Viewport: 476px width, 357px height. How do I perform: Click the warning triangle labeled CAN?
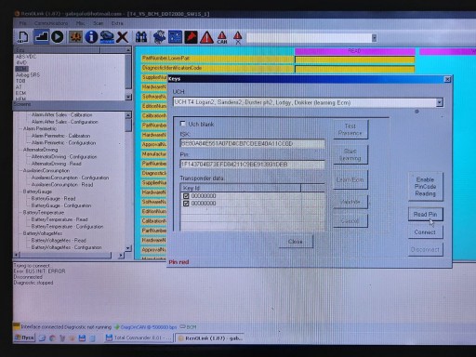click(222, 37)
